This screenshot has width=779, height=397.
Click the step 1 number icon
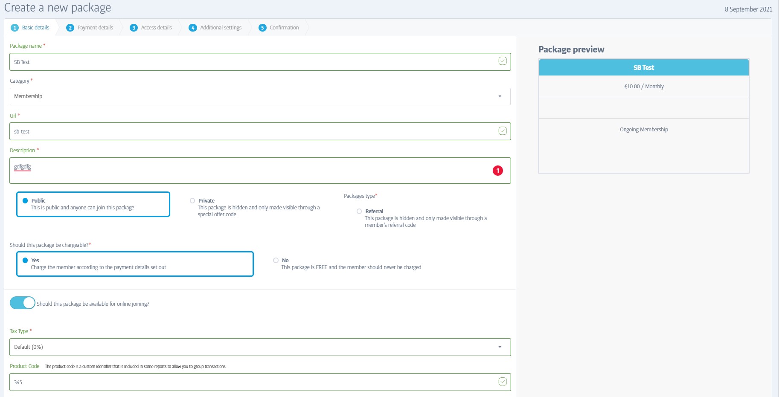pyautogui.click(x=15, y=28)
